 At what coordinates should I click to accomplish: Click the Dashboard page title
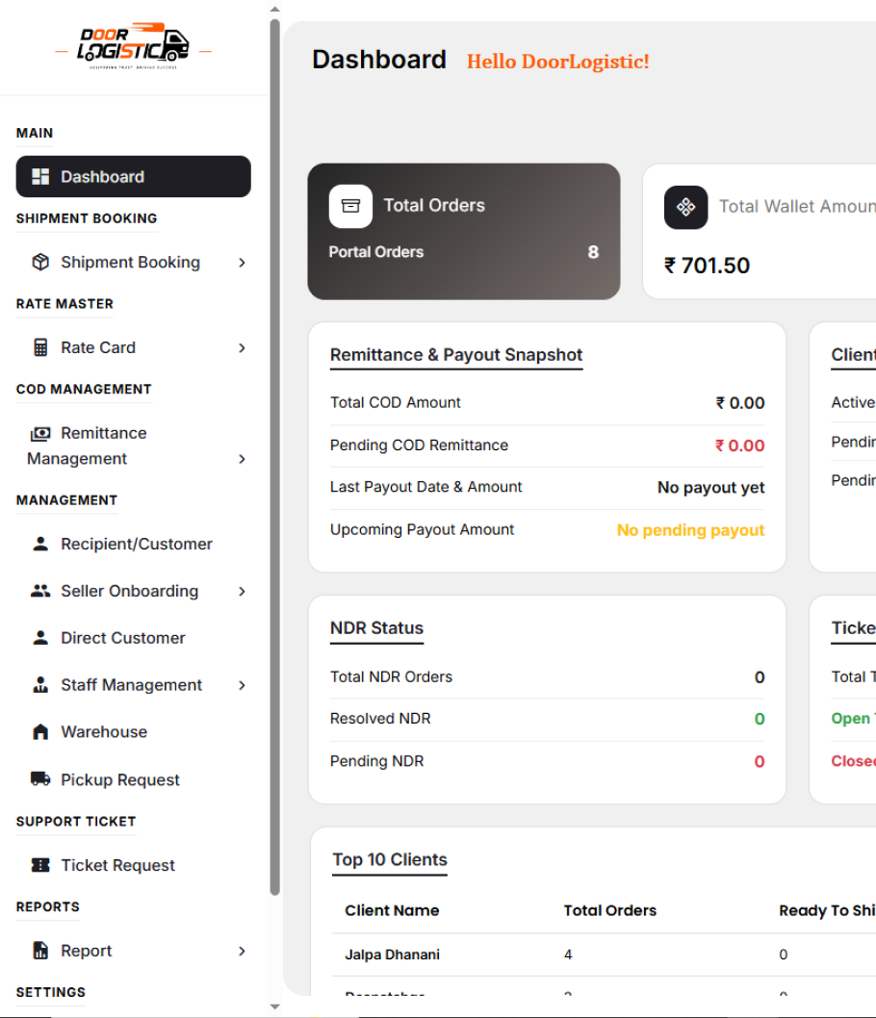(x=379, y=59)
